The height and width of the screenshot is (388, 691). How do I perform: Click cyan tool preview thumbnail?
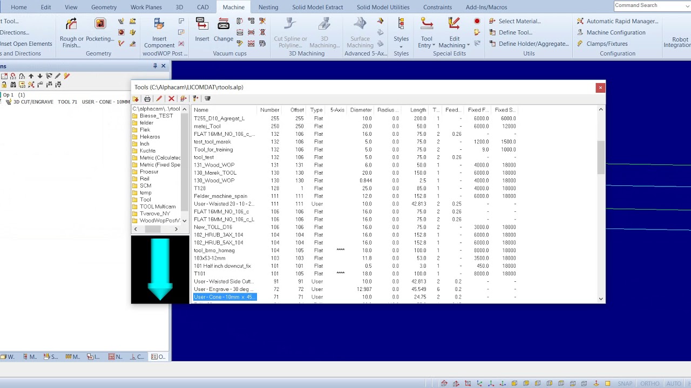(x=160, y=269)
